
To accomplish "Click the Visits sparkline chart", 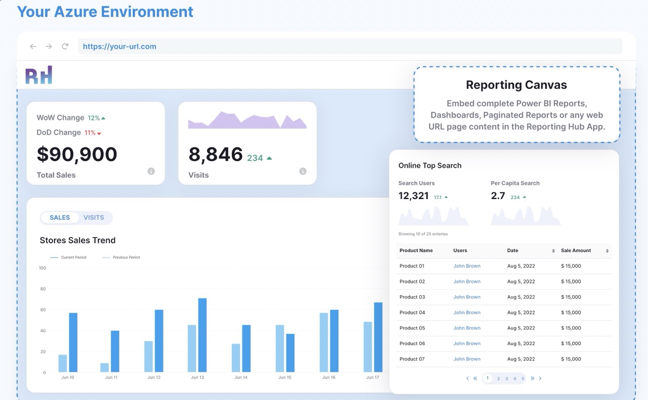I will coord(247,120).
